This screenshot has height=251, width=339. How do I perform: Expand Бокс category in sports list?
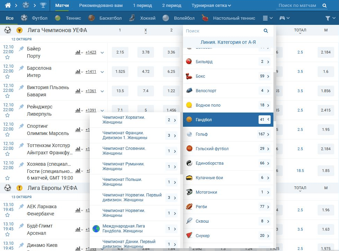point(268,76)
